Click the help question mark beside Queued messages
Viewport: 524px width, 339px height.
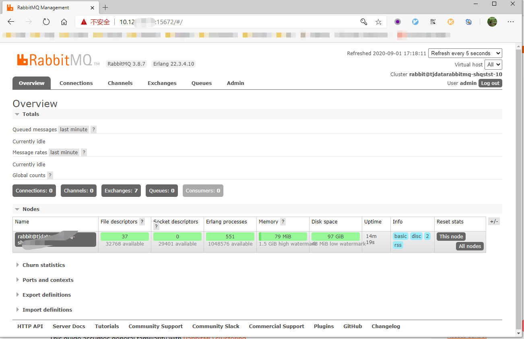(x=93, y=129)
